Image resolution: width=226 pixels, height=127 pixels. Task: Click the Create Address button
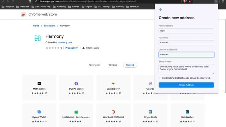(x=186, y=85)
